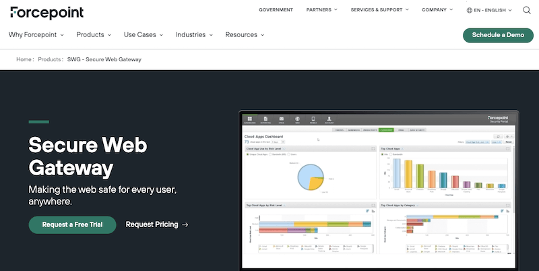
Task: Click horizontal bar chart icon in Category panel
Action: click(x=502, y=211)
